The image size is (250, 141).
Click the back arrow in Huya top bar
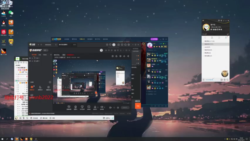pyautogui.click(x=38, y=45)
